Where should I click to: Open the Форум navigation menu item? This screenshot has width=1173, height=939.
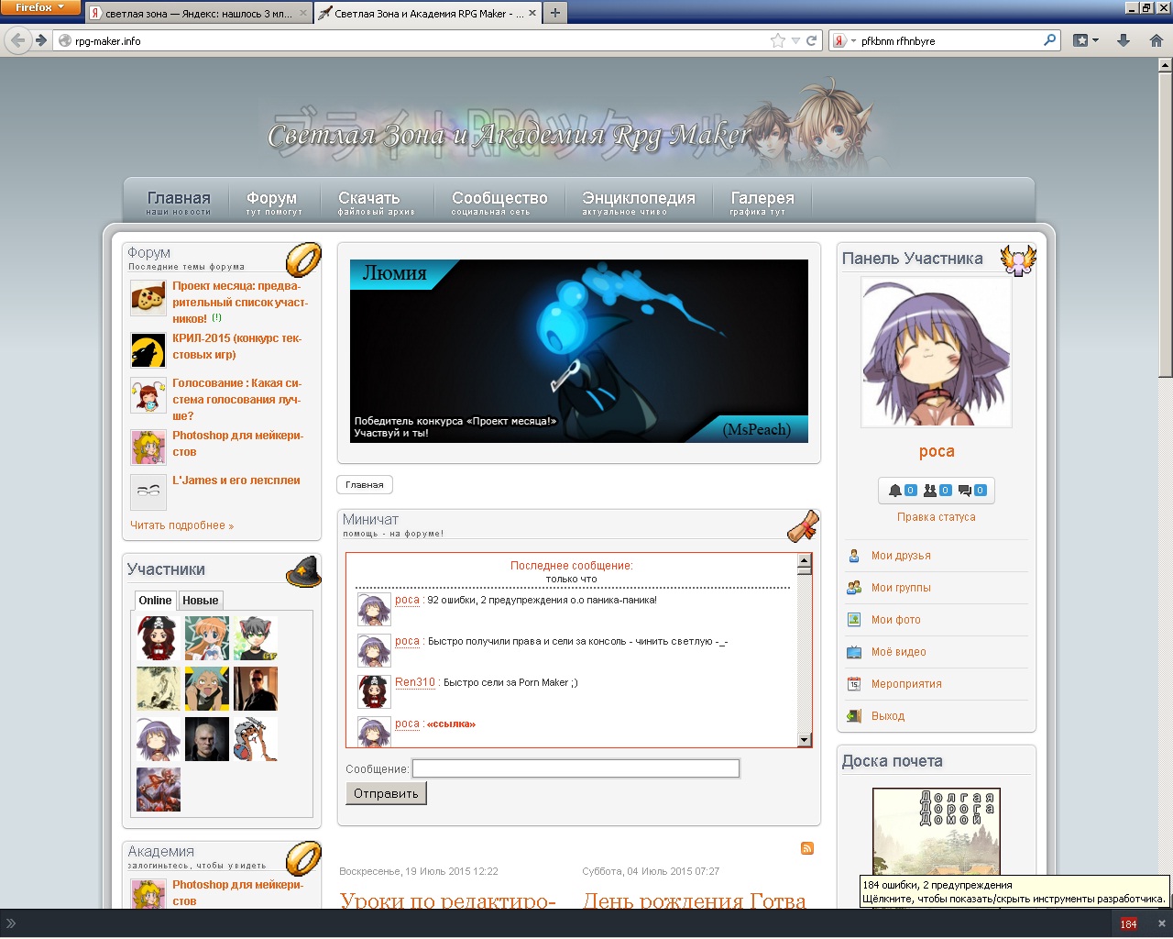click(x=273, y=203)
